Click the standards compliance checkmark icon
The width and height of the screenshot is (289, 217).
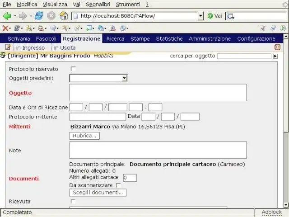[x=263, y=28]
